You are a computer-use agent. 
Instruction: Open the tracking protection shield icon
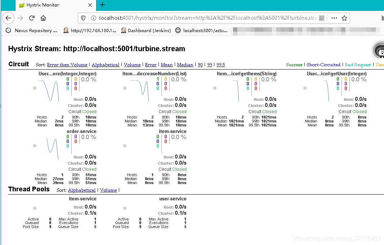[83, 18]
